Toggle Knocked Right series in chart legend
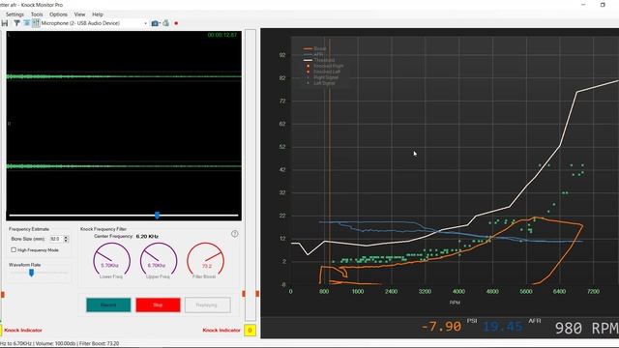 (x=325, y=66)
